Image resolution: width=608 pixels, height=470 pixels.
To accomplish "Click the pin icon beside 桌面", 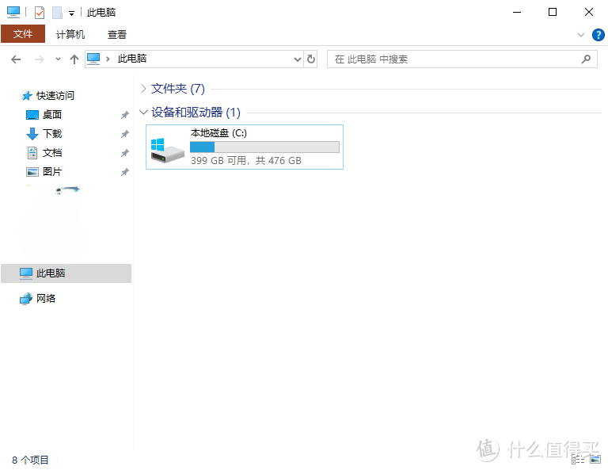I will coord(124,115).
